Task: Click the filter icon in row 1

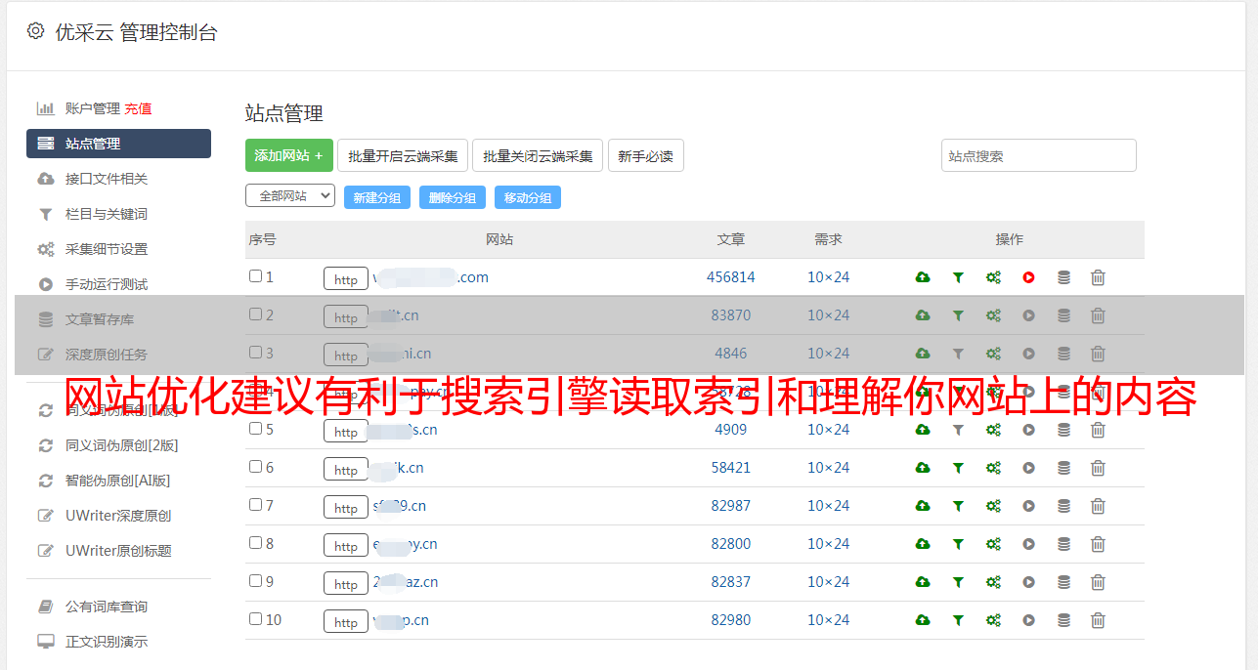Action: coord(958,277)
